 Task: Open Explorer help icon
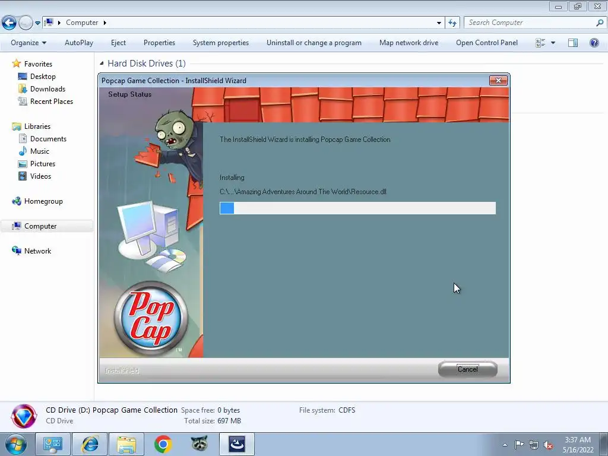point(594,43)
